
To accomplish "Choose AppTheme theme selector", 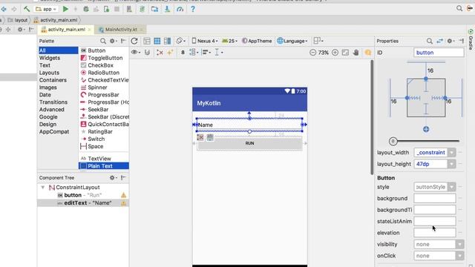I will pos(257,41).
